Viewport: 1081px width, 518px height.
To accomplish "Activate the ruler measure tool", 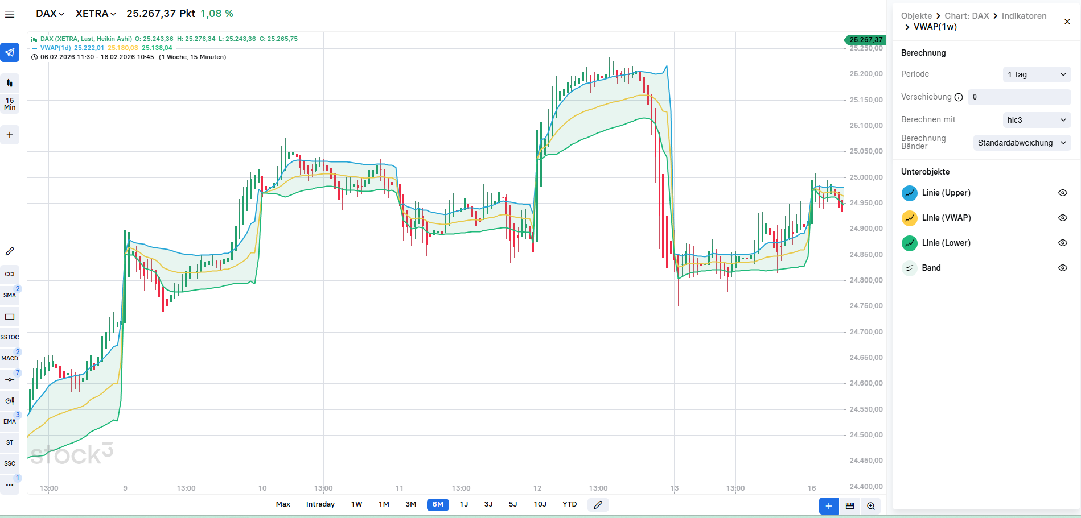I will point(850,506).
